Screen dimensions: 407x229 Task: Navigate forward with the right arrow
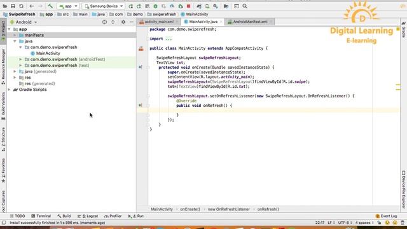click(40, 6)
